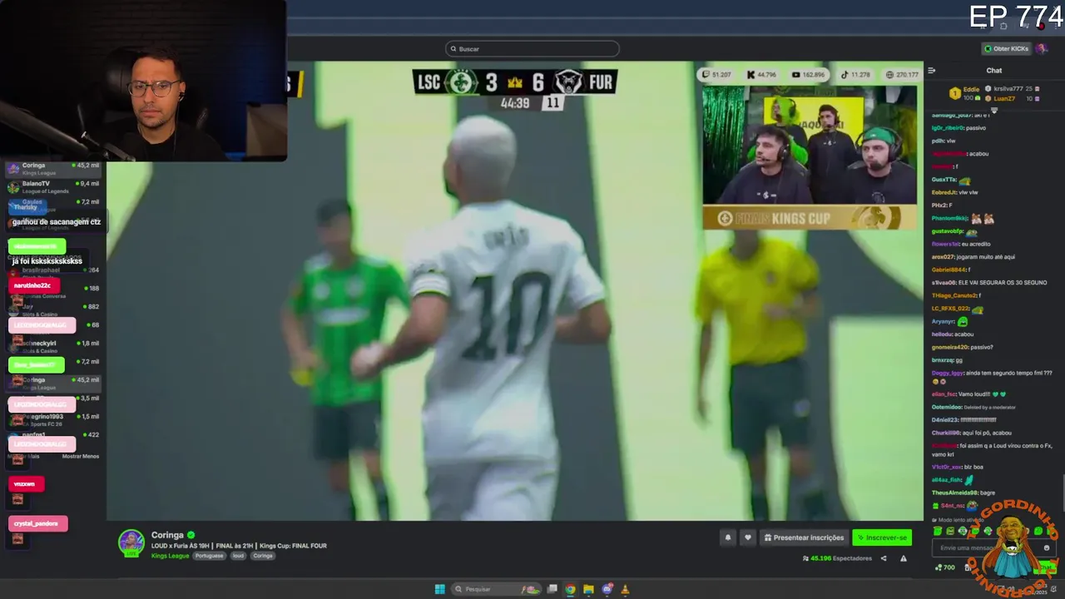Toggle the notification bell for Coringa
Screen dimensions: 1065x599
tap(728, 537)
